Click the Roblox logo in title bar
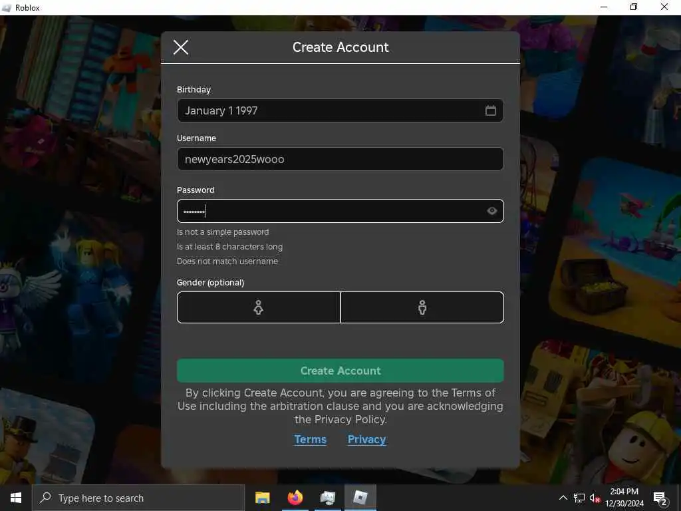681x511 pixels. click(x=7, y=8)
